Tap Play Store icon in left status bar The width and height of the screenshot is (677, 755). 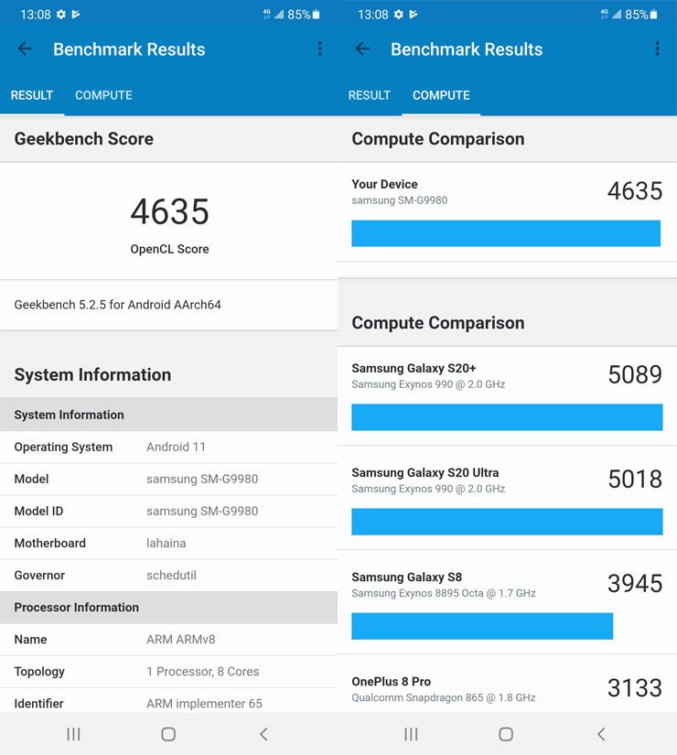click(76, 15)
